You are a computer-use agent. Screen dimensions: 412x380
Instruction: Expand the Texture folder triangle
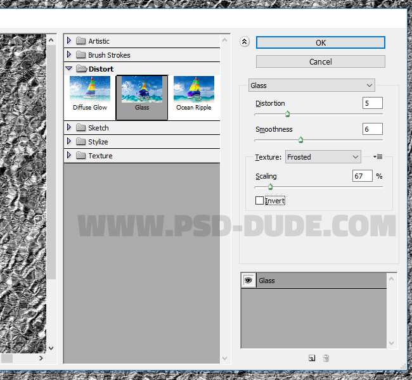(x=69, y=155)
